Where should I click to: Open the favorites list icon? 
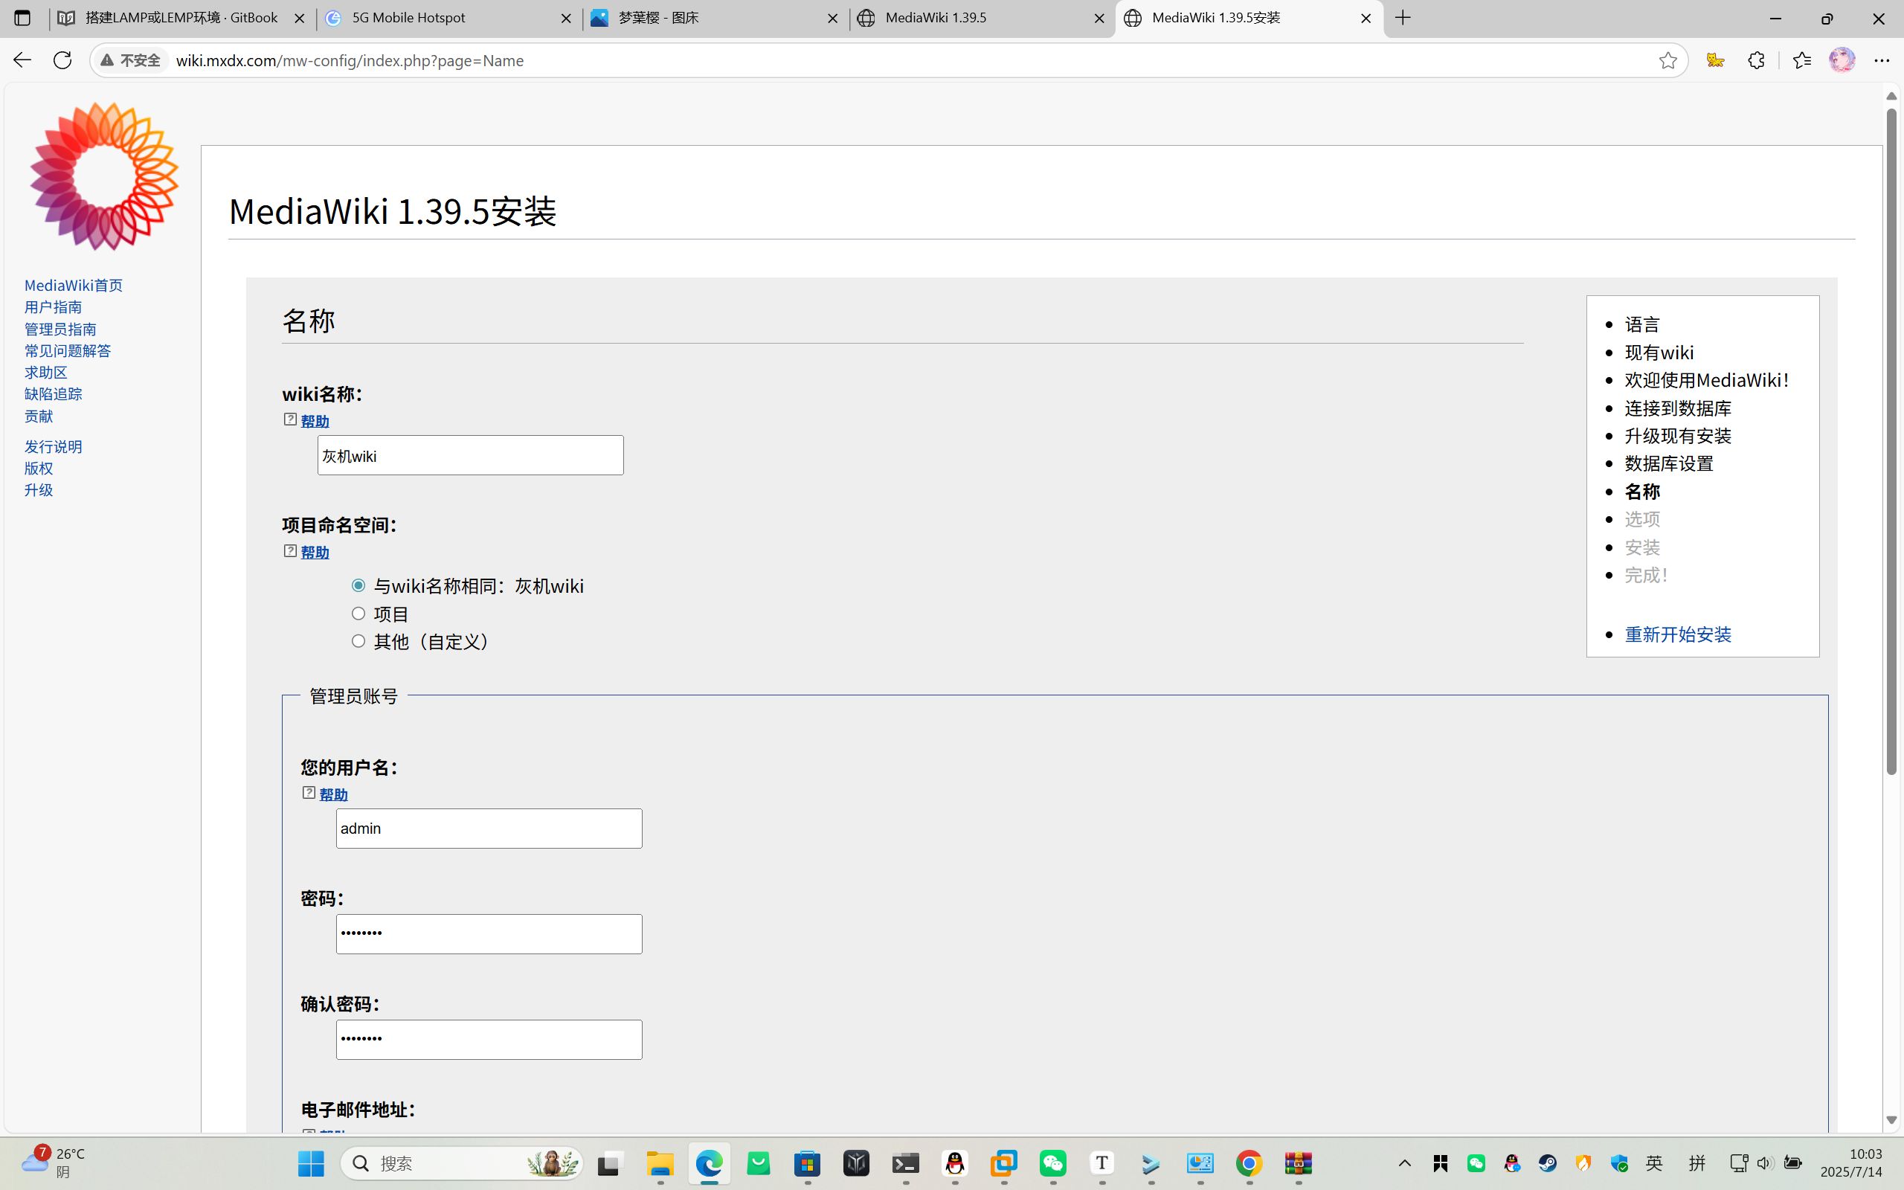pos(1801,59)
